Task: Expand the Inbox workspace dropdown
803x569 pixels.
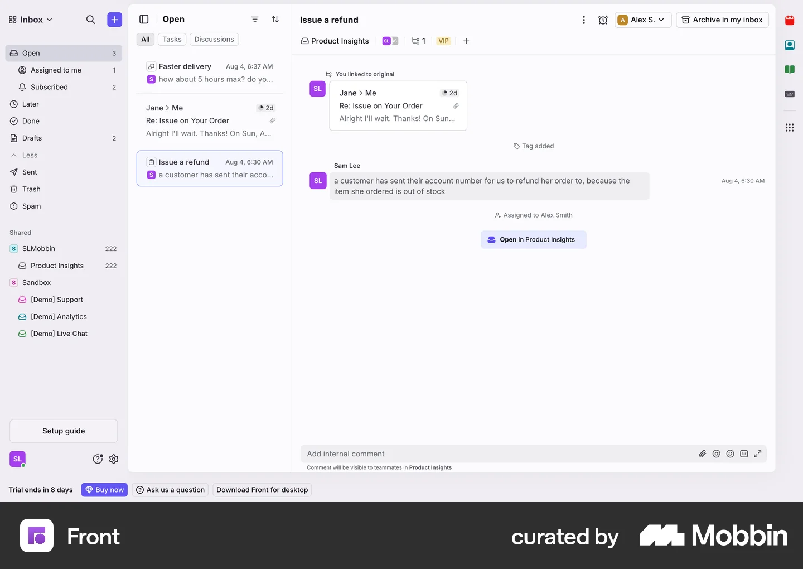Action: [x=31, y=20]
